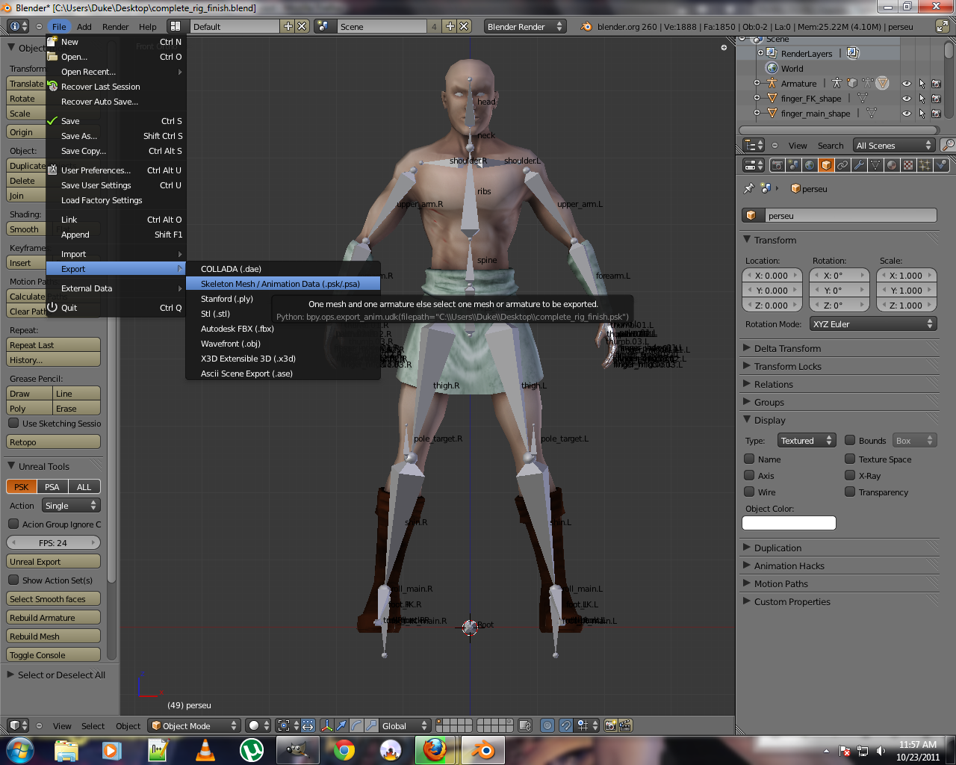Hide the Armature object in viewport
956x765 pixels.
[x=907, y=84]
